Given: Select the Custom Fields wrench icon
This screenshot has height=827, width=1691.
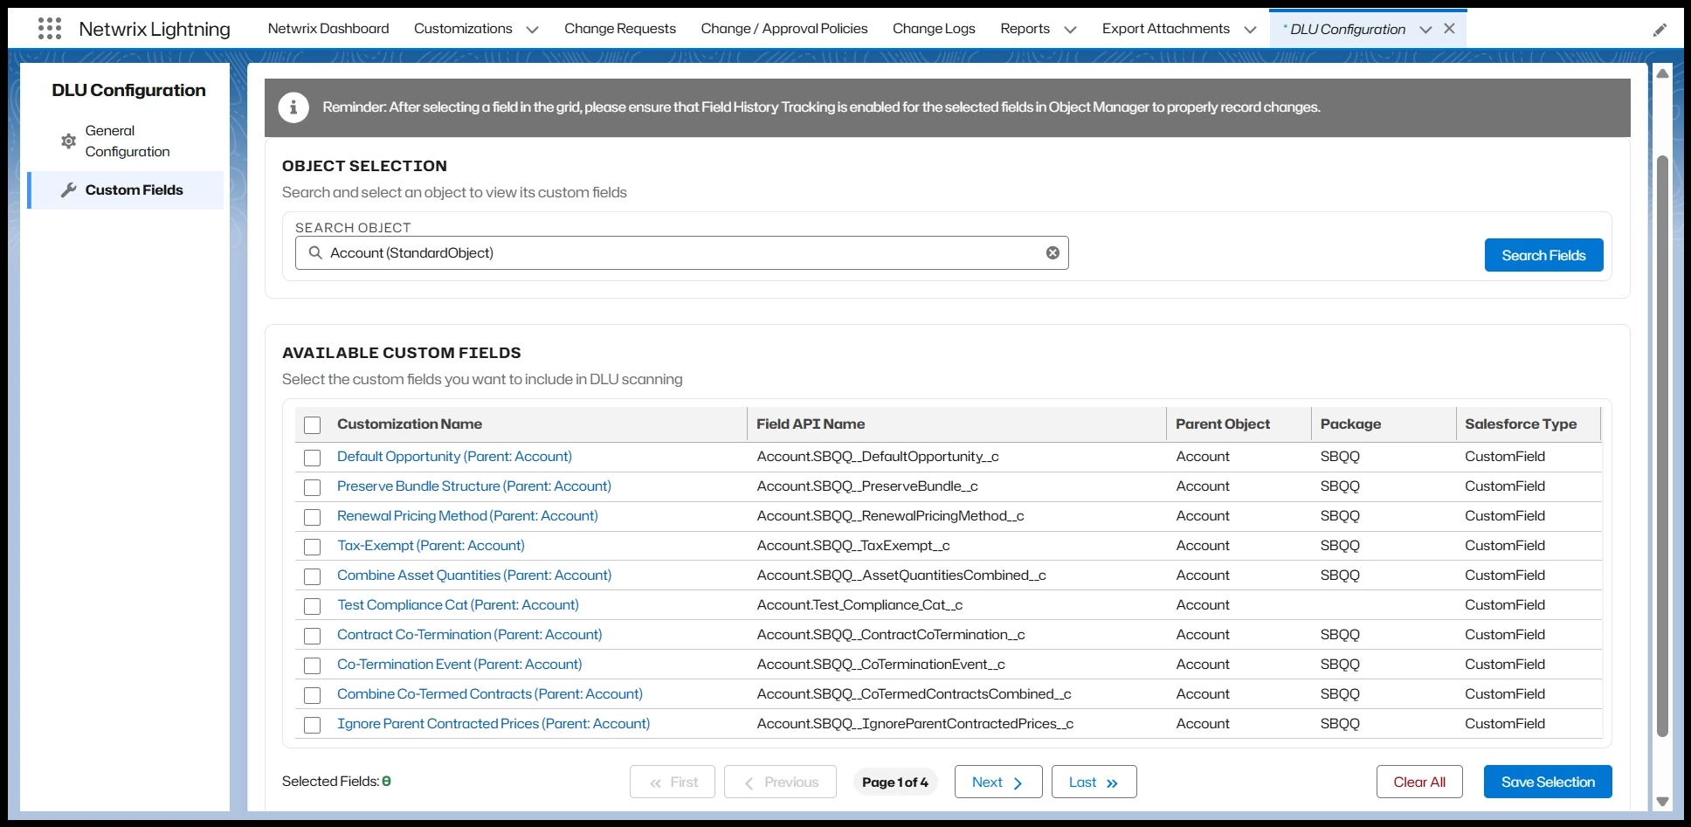Looking at the screenshot, I should pos(69,190).
